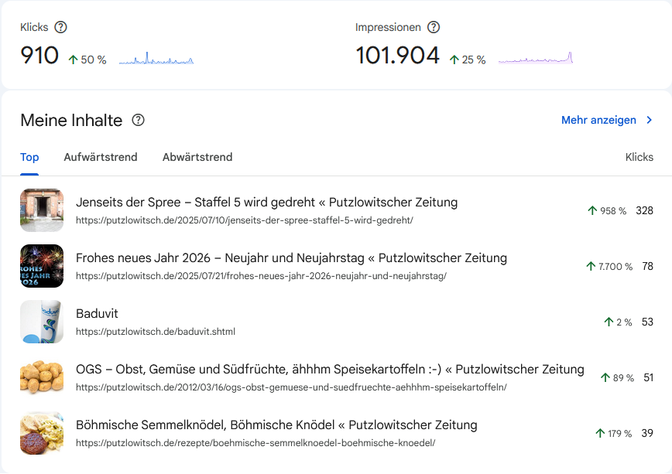Click the Klicks sparkline chart
672x474 pixels.
pos(156,59)
